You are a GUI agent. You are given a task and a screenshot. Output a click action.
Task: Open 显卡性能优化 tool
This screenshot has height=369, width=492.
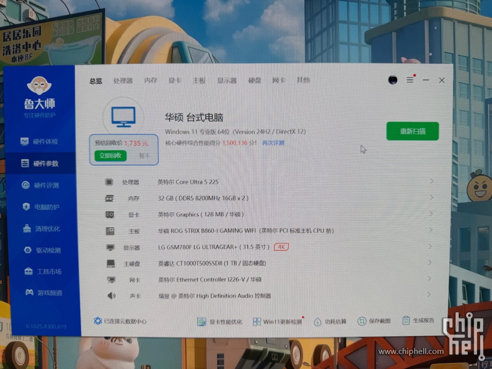point(220,322)
